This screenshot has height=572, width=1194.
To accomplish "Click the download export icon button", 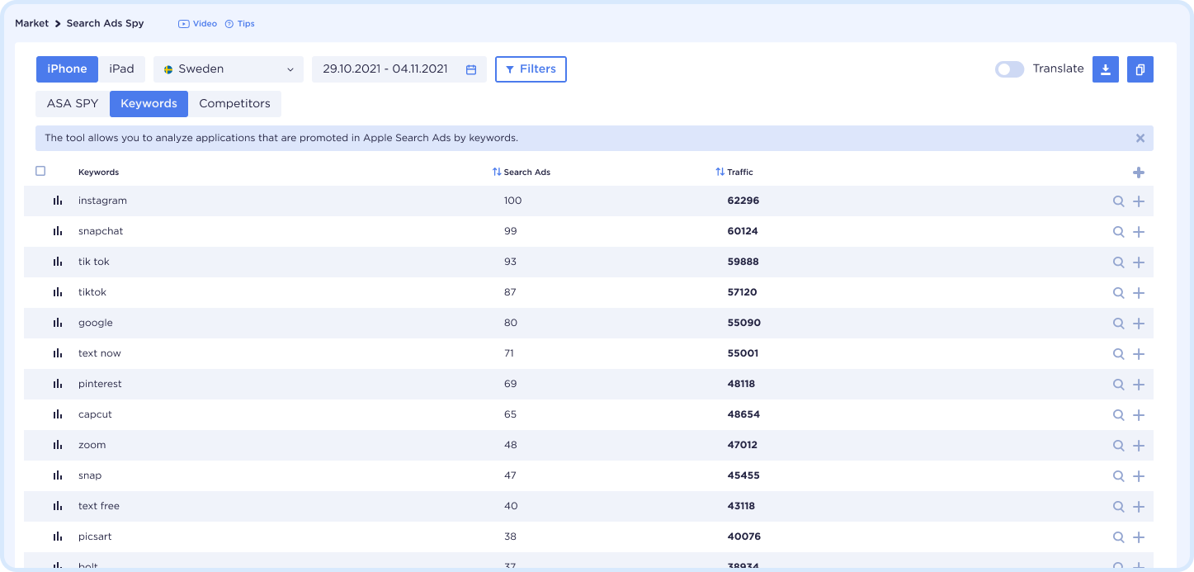I will (x=1105, y=69).
